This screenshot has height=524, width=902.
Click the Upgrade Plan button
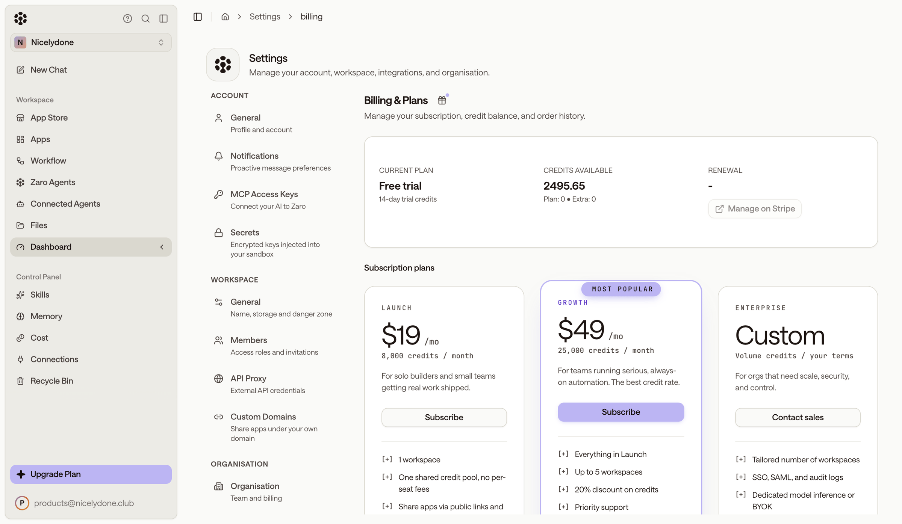click(91, 474)
